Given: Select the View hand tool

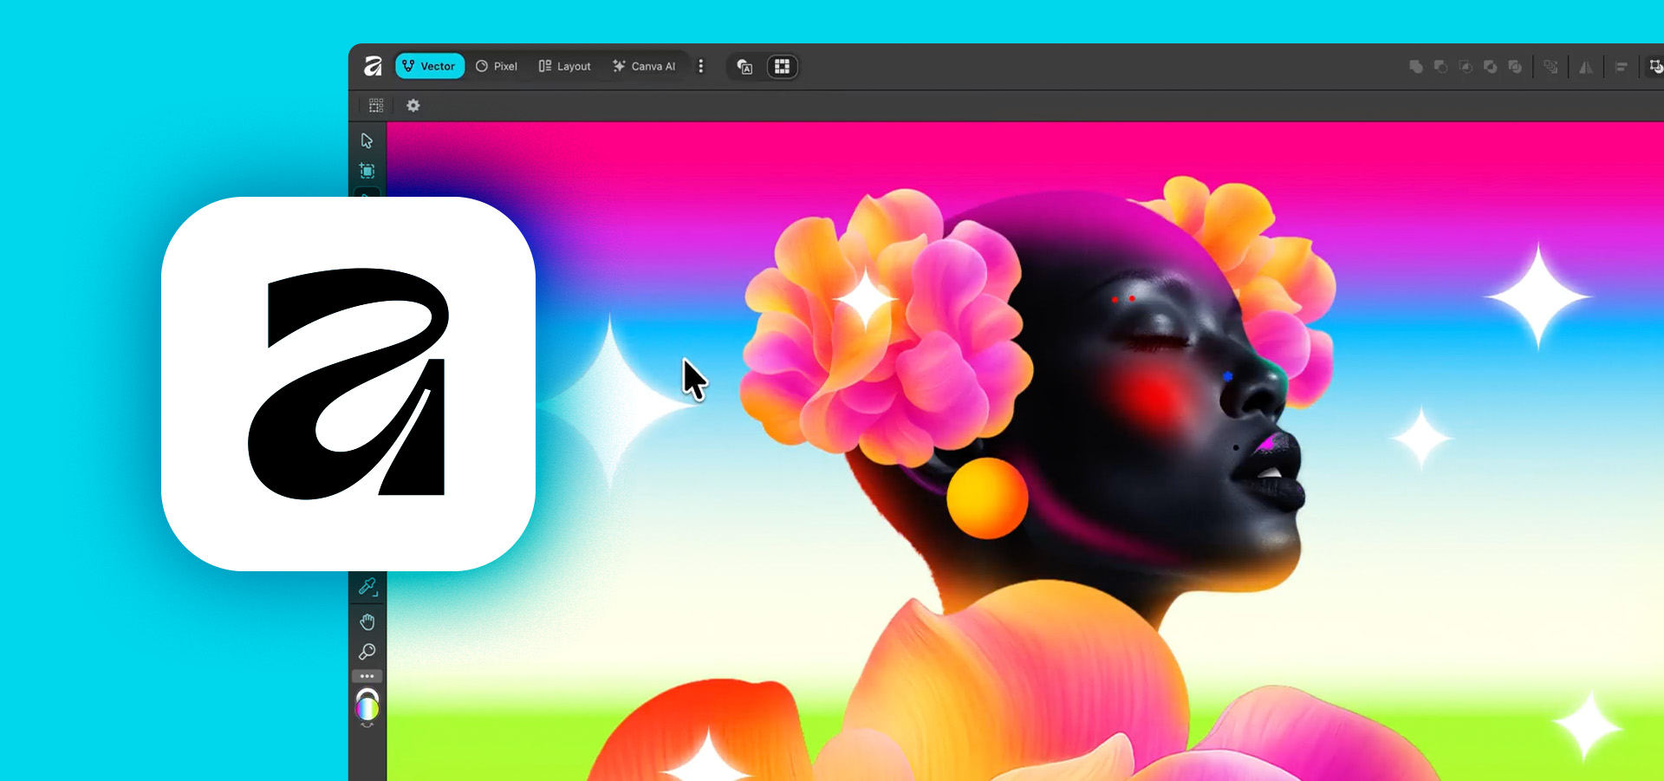Looking at the screenshot, I should coord(367,622).
